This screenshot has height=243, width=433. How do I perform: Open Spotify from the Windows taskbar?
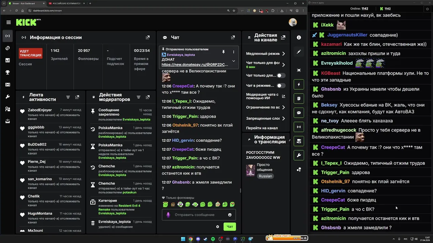click(213, 239)
